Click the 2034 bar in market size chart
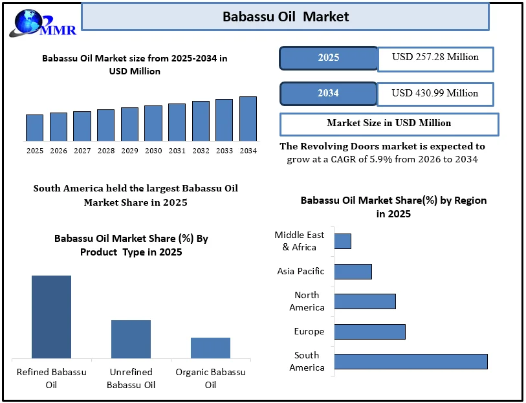This screenshot has width=526, height=403. pos(248,118)
